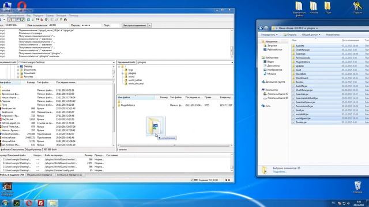Click the plugins segment in Explorer address bar
Screen dimensions: 369x207
click(311, 28)
